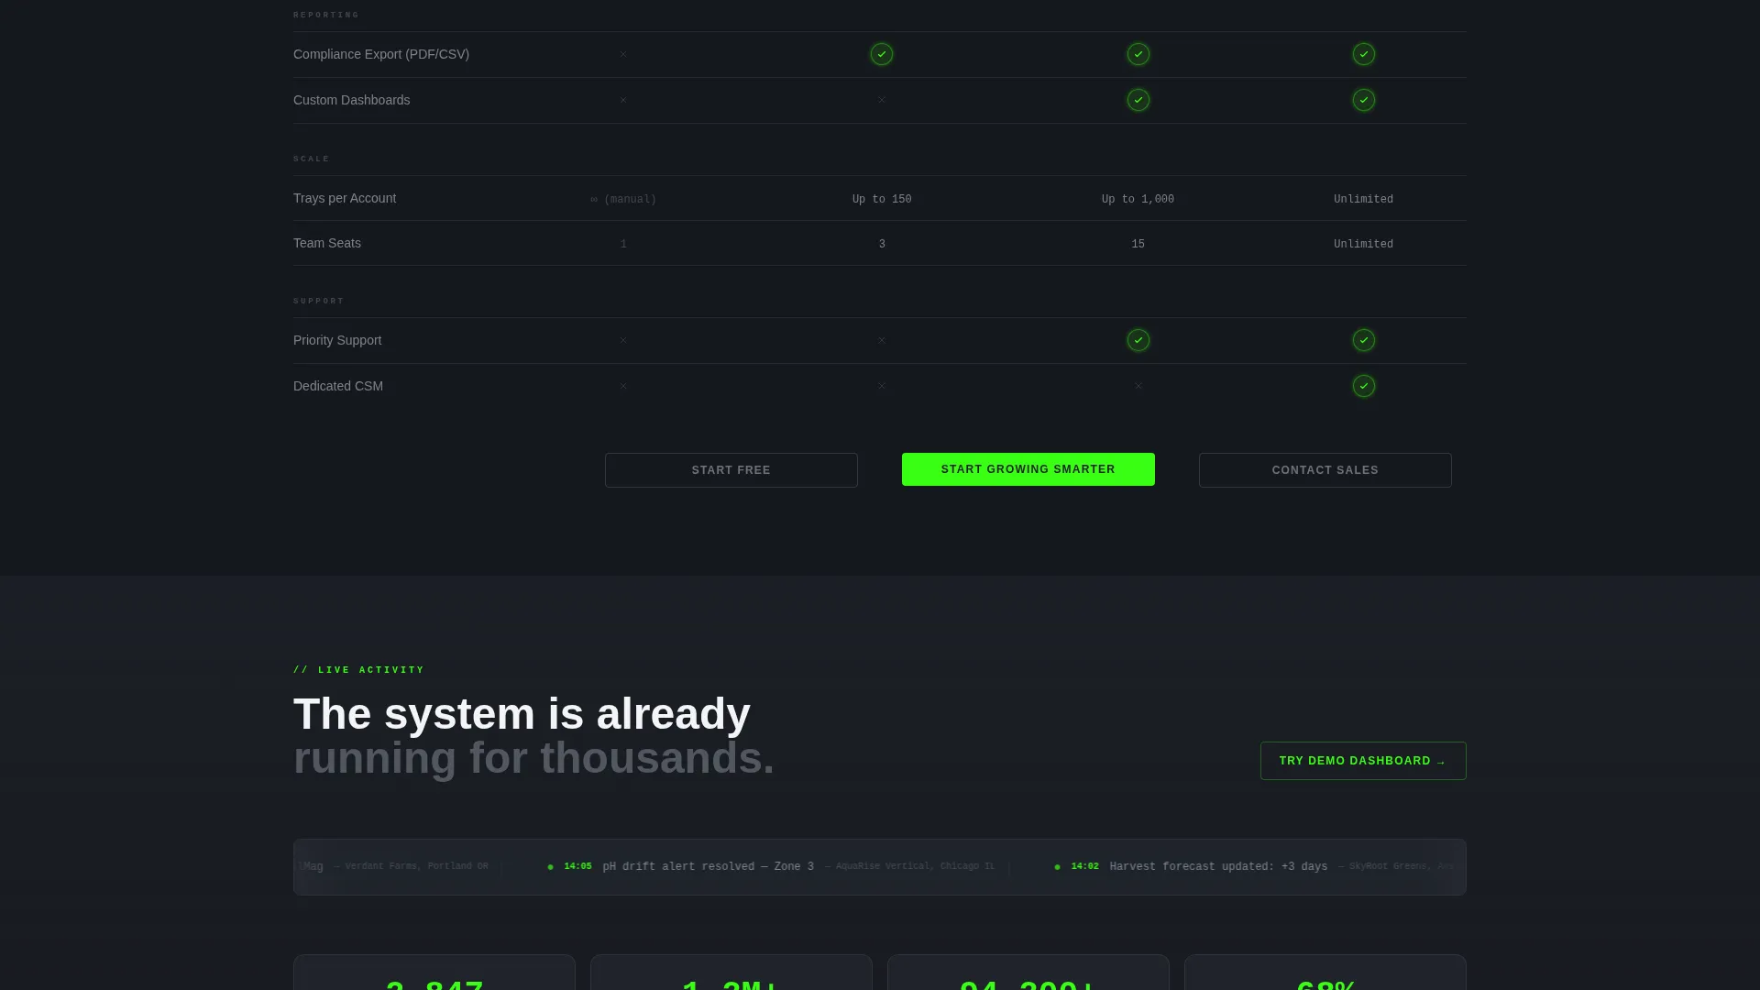Click Custom Dashboards checkmark in last plan column
Screen dimensions: 1760x990
pos(1364,100)
